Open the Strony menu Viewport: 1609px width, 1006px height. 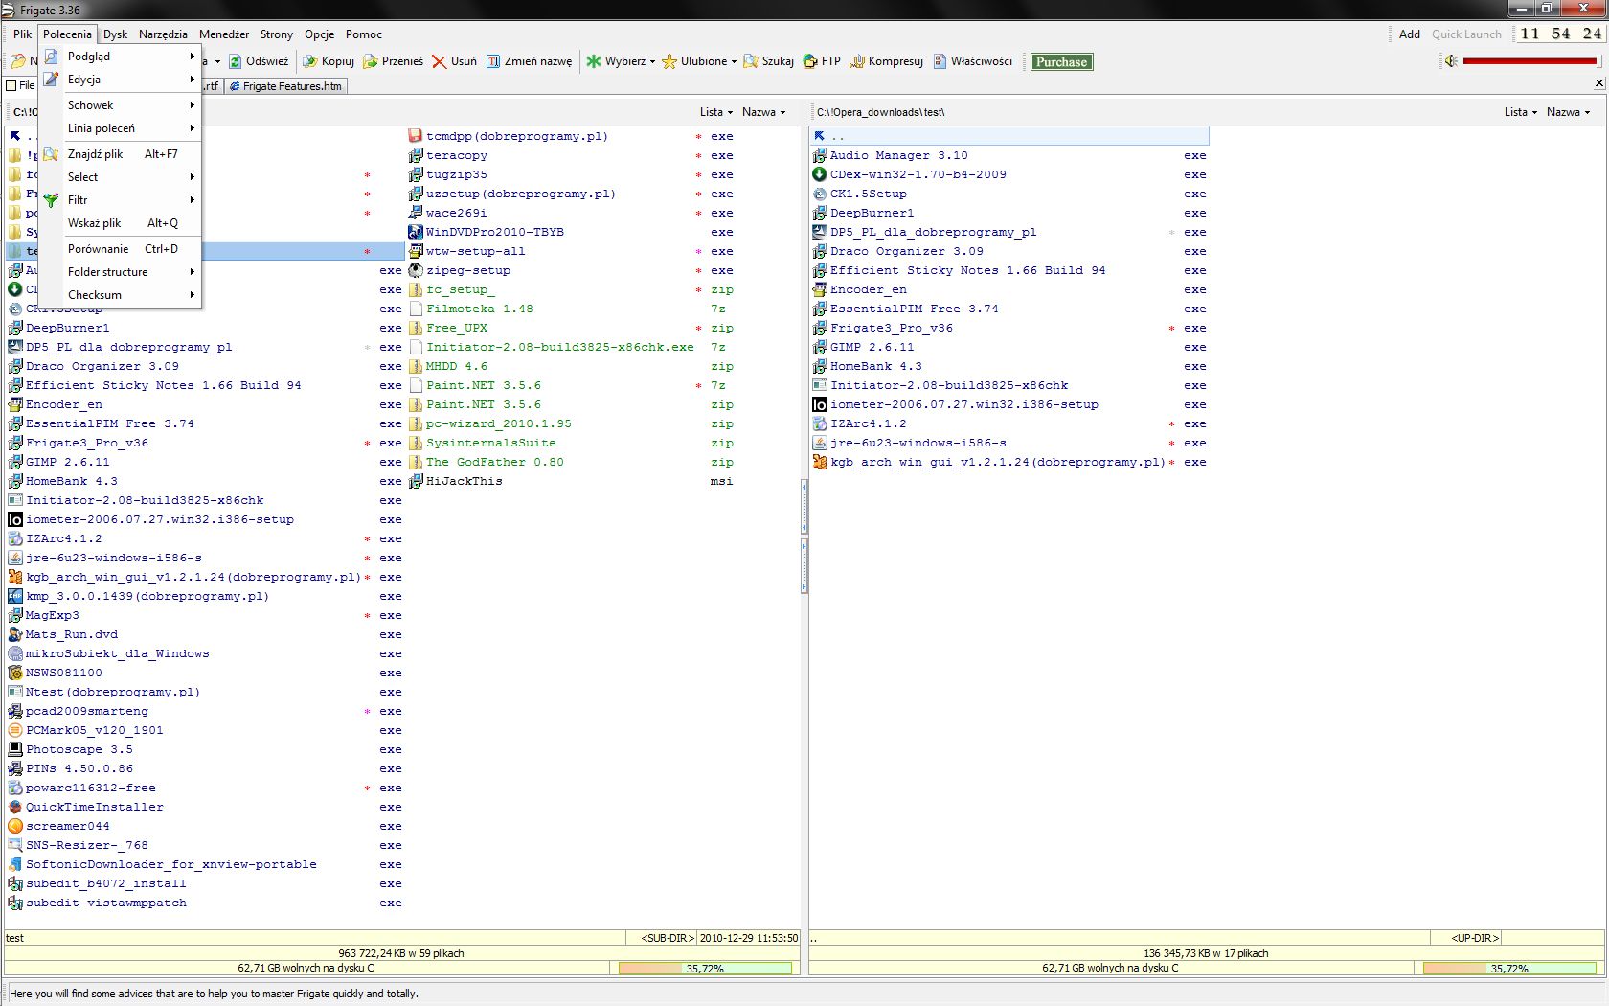point(277,34)
